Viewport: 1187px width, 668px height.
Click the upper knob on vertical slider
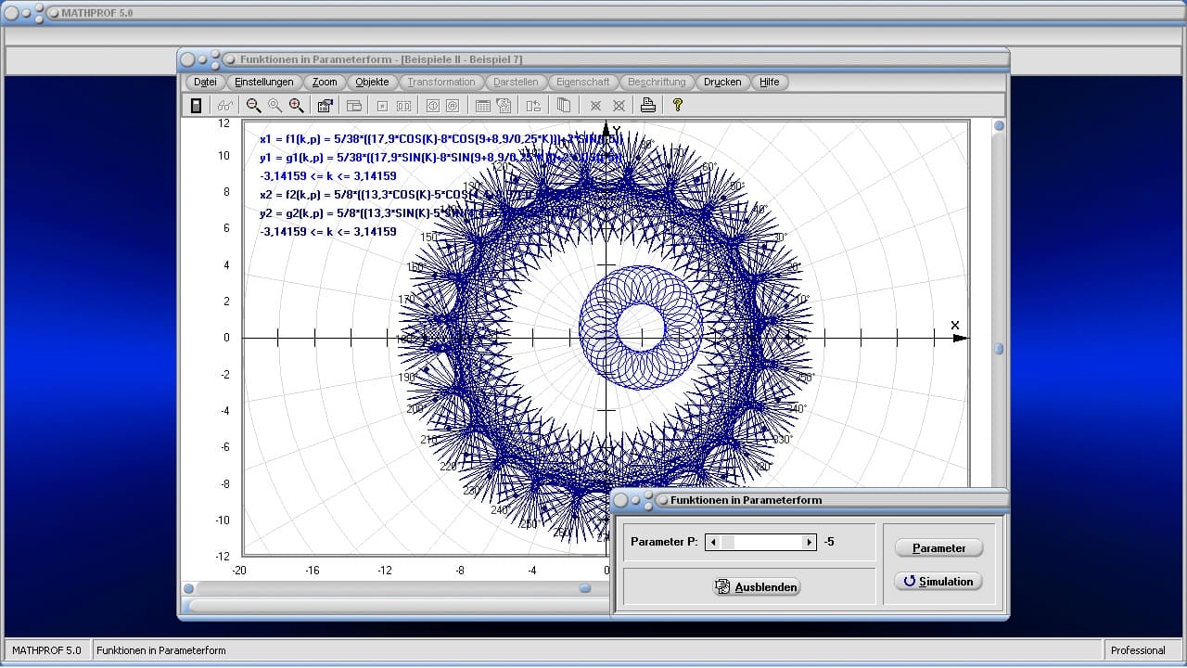pos(999,126)
